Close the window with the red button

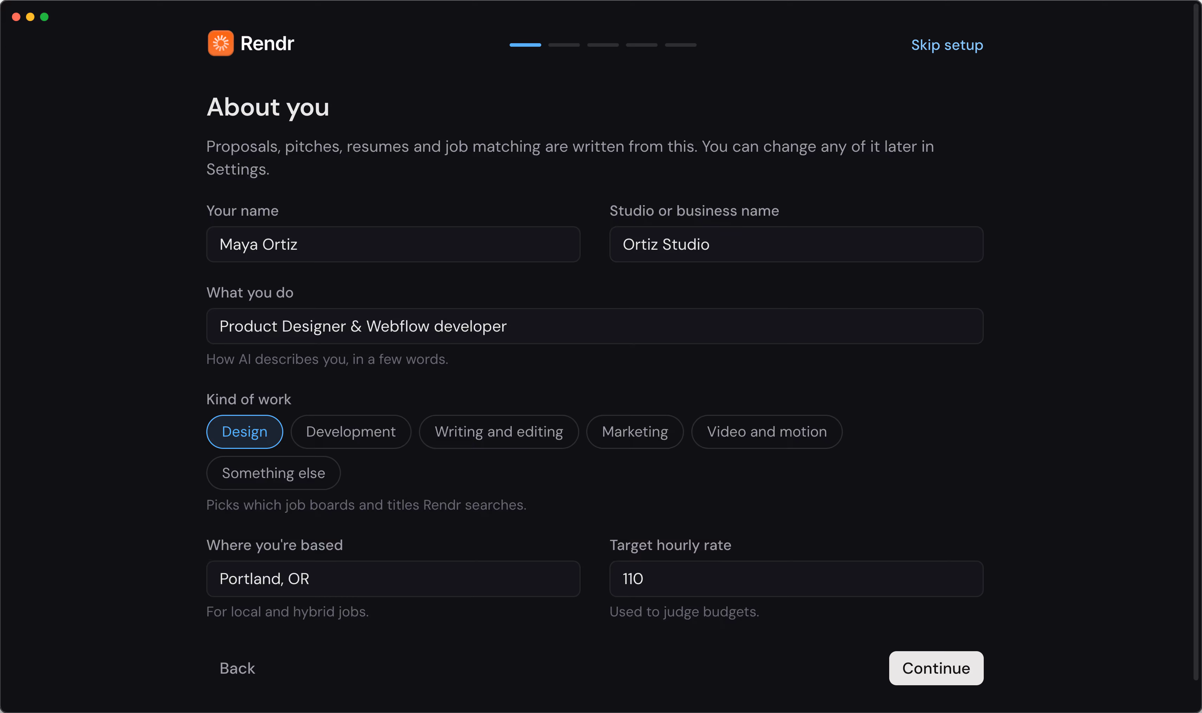tap(16, 17)
